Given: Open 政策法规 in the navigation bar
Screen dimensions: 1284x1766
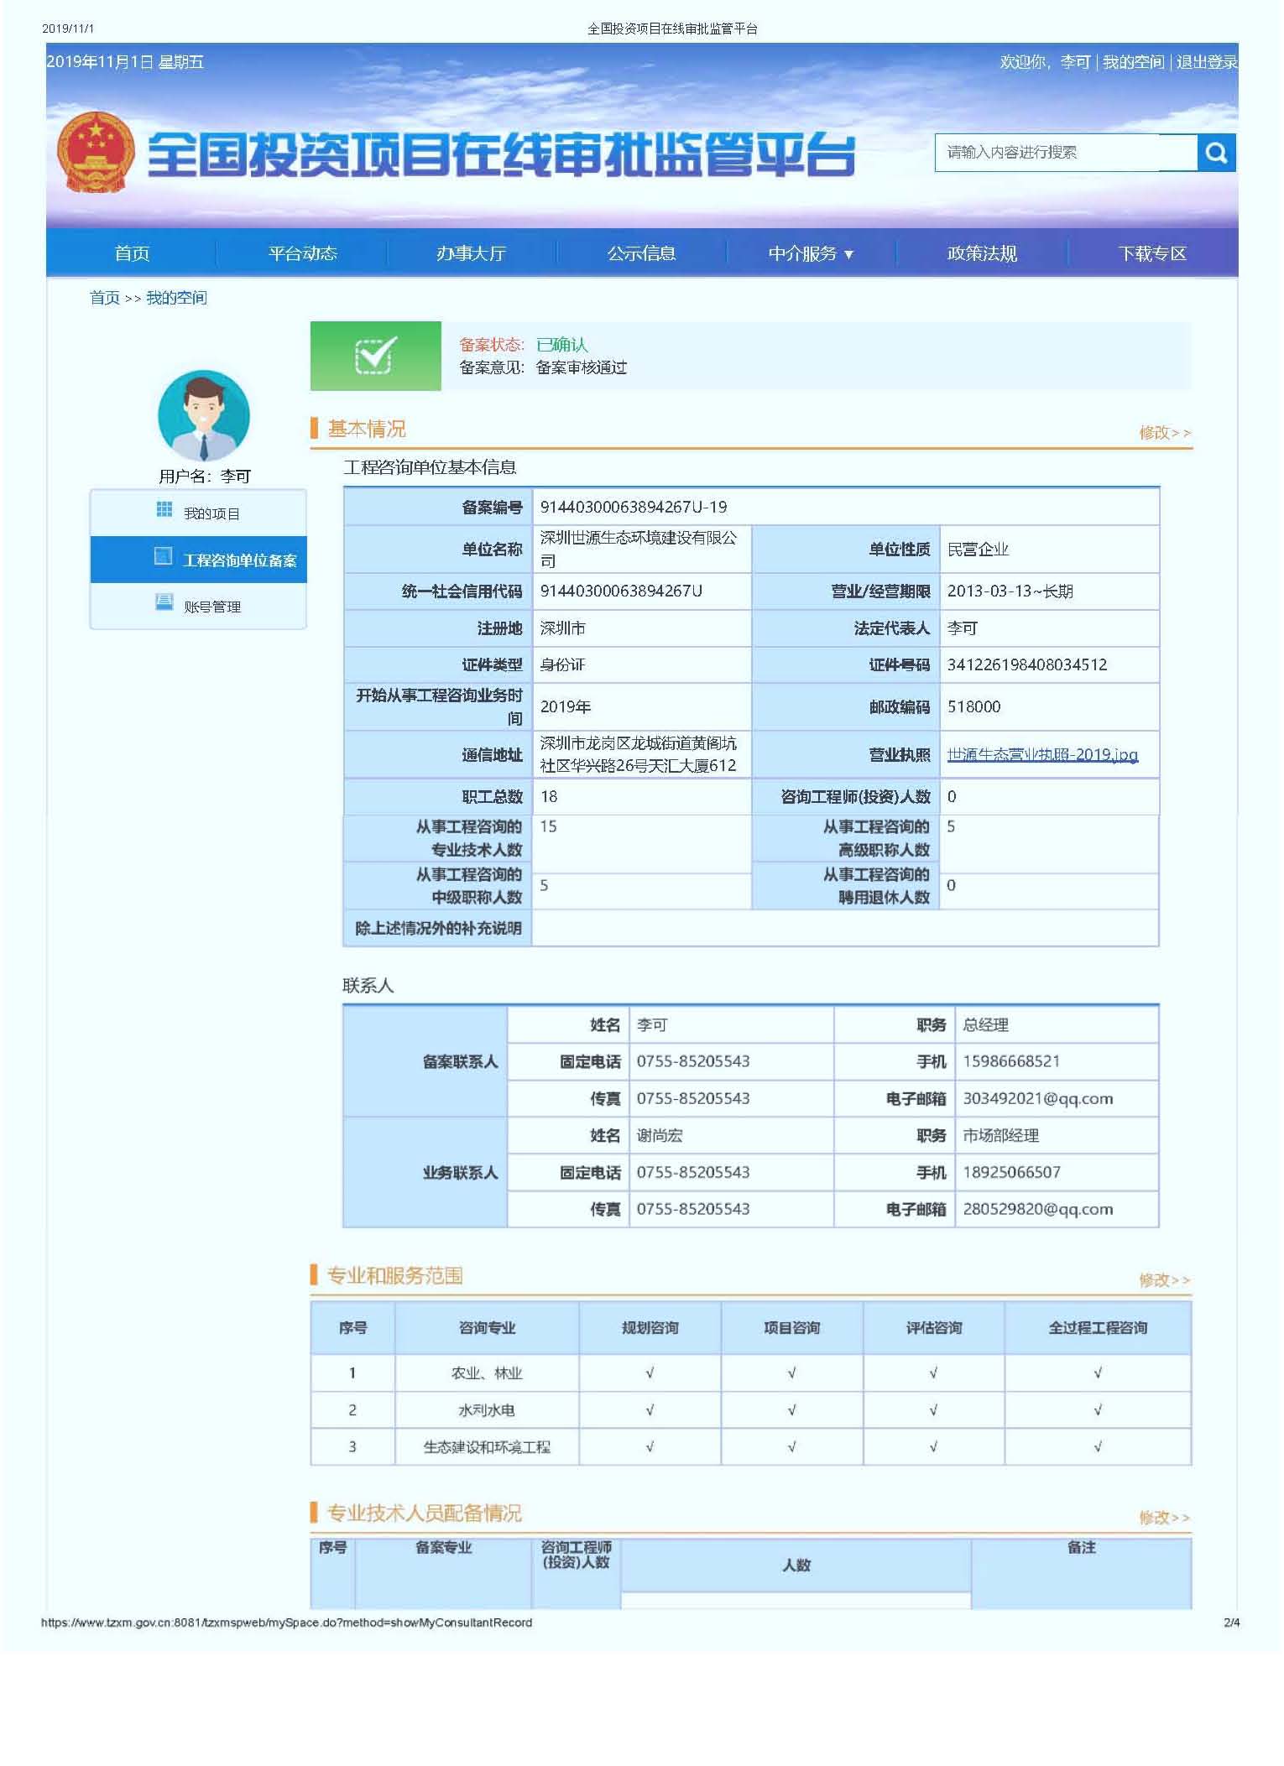Looking at the screenshot, I should click(982, 253).
